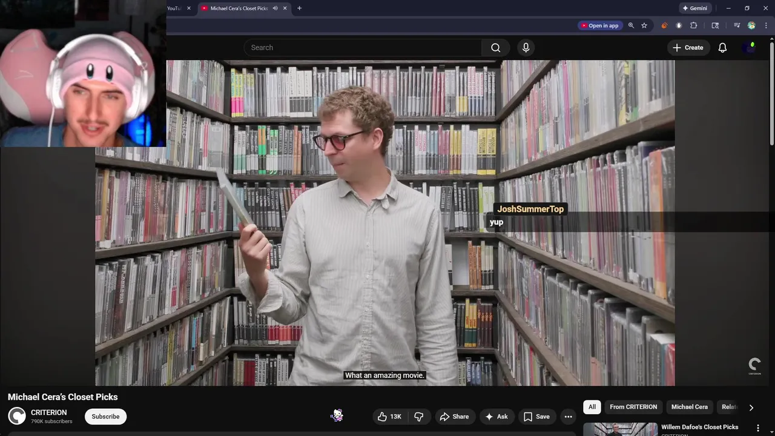
Task: Open options menu for Willem Dafoe video
Action: point(757,428)
